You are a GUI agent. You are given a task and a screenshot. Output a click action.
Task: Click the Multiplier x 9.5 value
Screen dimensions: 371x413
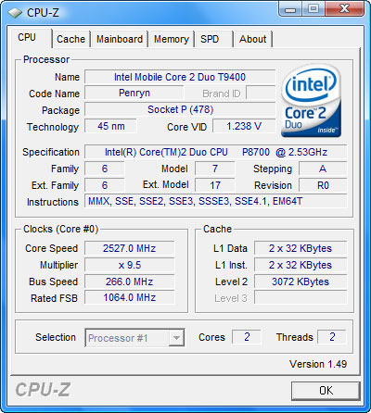[x=130, y=265]
